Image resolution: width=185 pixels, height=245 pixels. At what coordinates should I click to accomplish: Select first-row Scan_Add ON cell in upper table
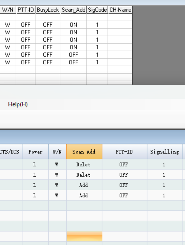coord(73,25)
